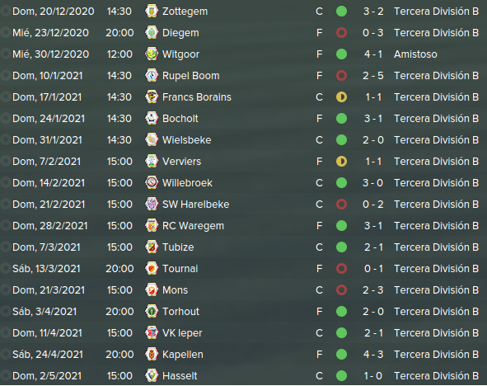
Task: Click the red loss indicator for Tournai match
Action: pos(341,269)
